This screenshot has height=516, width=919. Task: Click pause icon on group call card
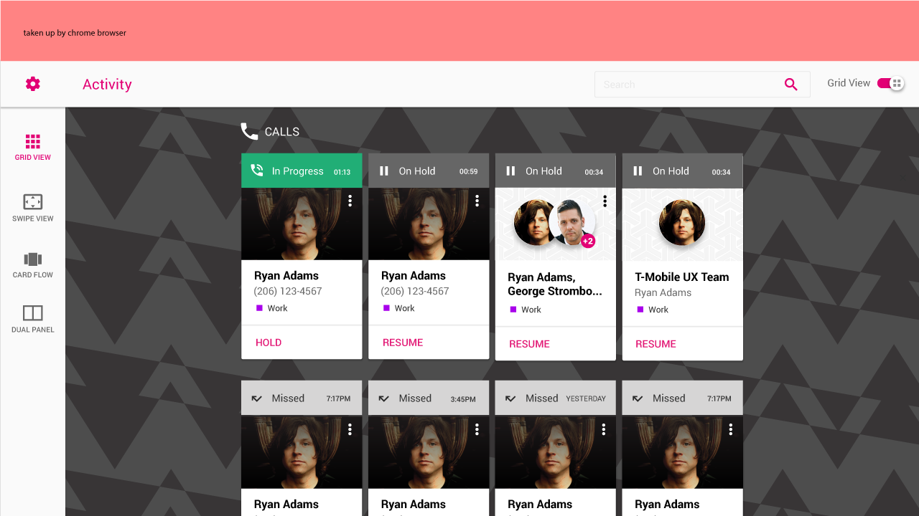[510, 171]
